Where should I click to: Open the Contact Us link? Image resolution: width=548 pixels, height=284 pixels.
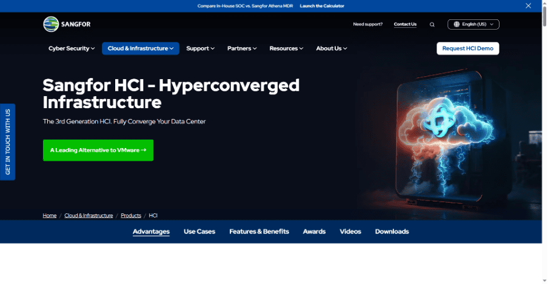405,24
